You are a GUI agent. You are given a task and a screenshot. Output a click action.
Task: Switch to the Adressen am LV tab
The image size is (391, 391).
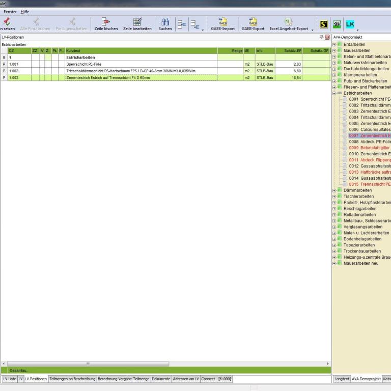186,379
